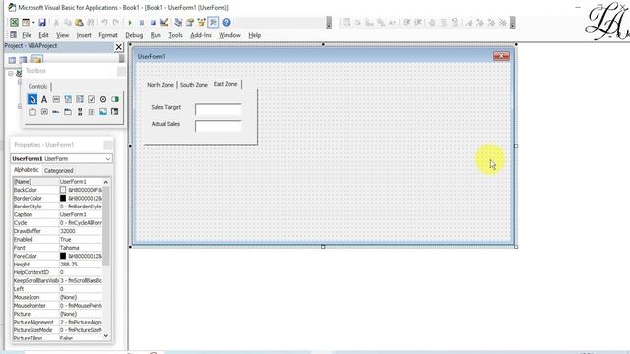Open the Add-Ins menu
This screenshot has width=630, height=354.
pos(201,35)
